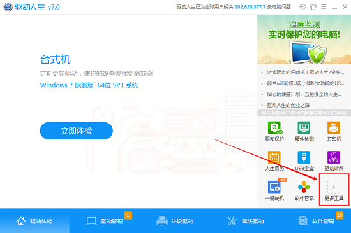This screenshot has width=351, height=233.
Task: Click the 立即体检 button
Action: click(77, 131)
